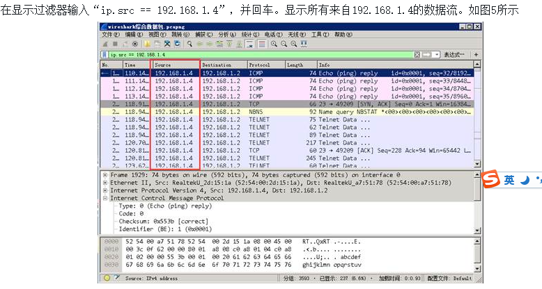Select the TELNET packet of length 217
This screenshot has height=289, width=542.
pyautogui.click(x=287, y=142)
